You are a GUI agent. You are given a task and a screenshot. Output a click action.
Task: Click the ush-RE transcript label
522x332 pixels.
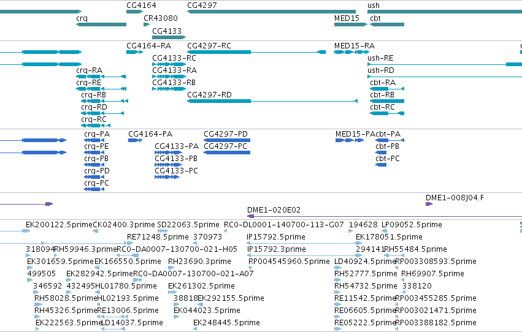click(x=380, y=58)
